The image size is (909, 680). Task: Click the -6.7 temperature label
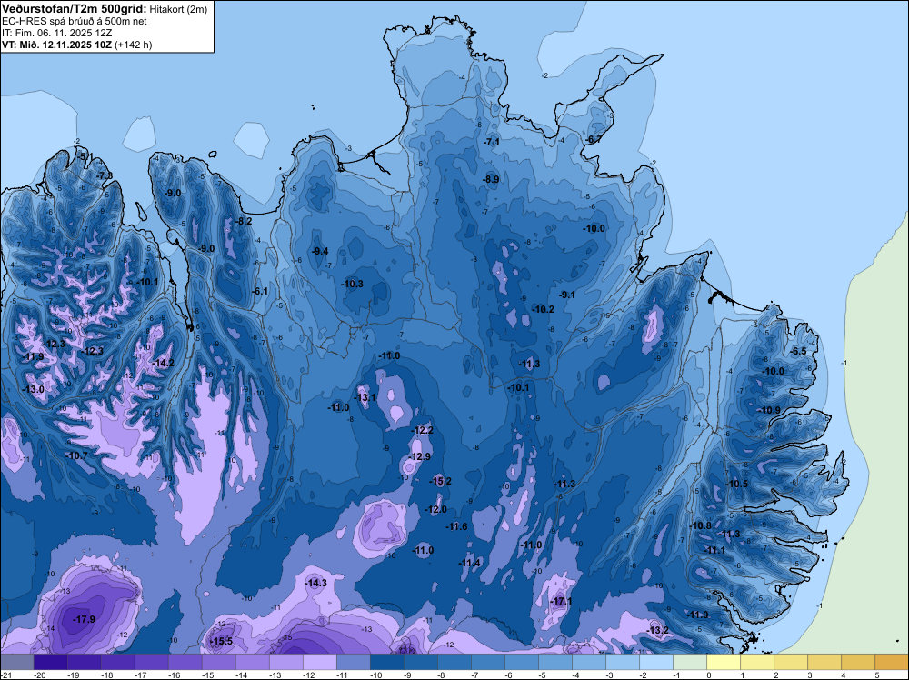pos(593,140)
